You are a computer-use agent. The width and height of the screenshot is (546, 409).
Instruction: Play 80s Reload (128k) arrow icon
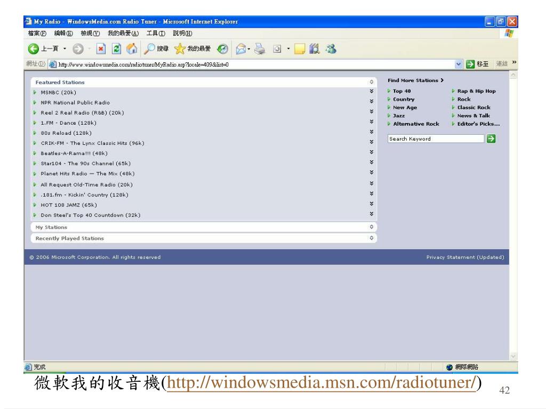35,133
